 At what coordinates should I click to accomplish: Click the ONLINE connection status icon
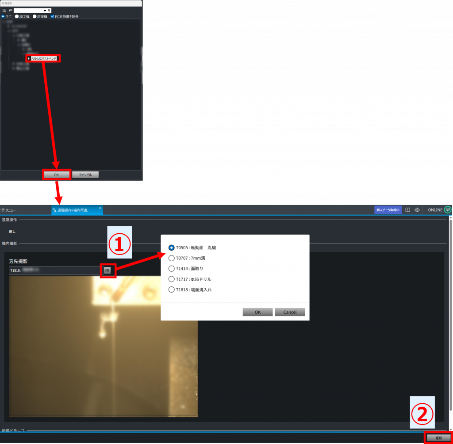click(448, 210)
